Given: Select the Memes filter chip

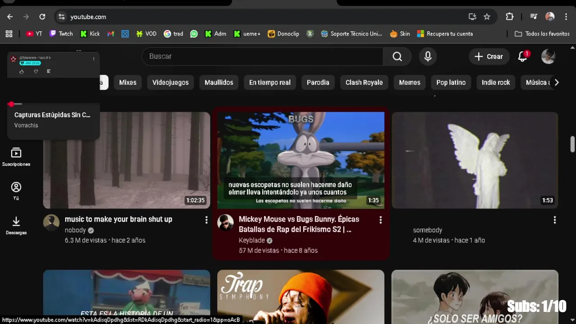Looking at the screenshot, I should pos(409,82).
